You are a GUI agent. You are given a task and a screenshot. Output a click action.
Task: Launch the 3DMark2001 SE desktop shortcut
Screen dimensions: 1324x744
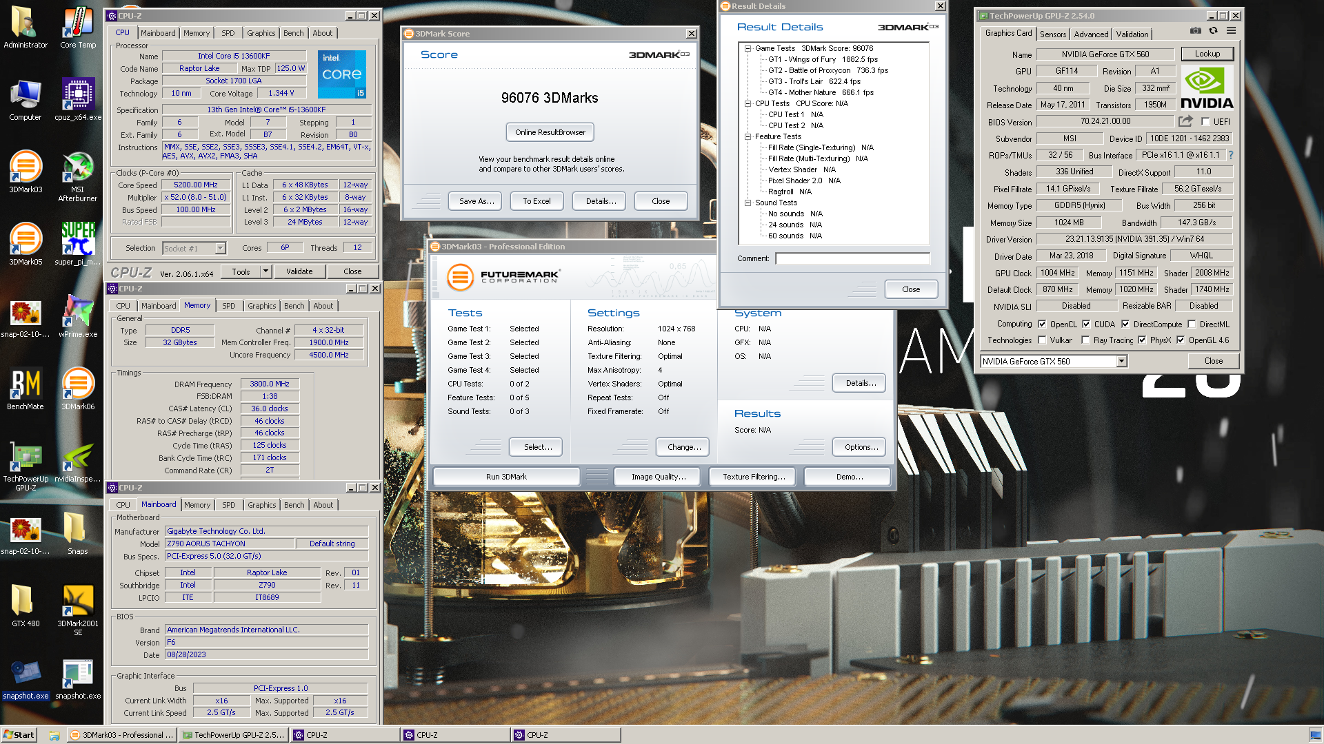pos(78,610)
